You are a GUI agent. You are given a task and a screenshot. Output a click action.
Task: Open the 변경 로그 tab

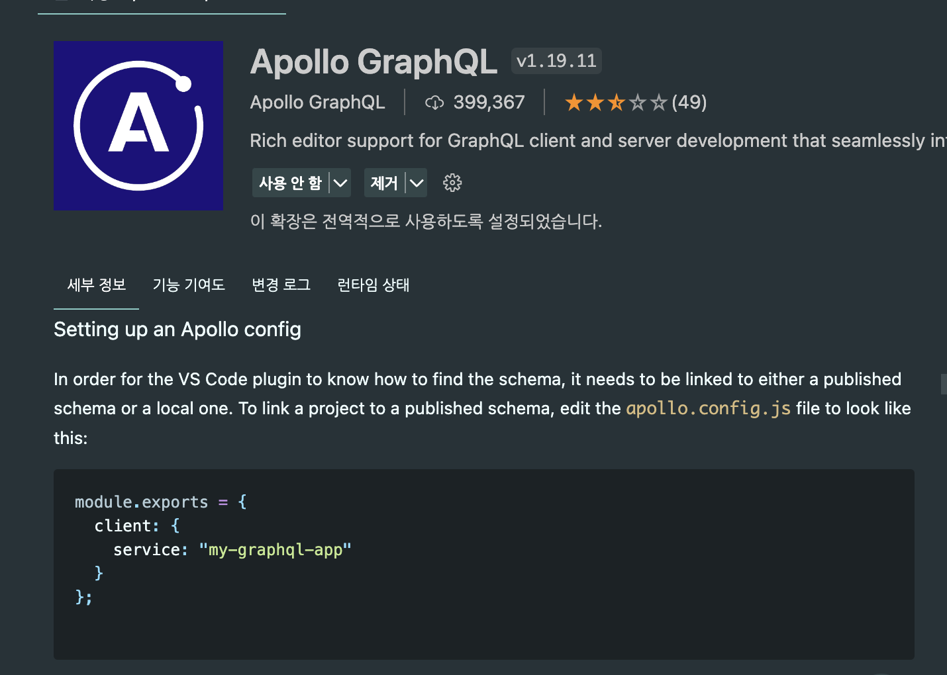[x=281, y=285]
